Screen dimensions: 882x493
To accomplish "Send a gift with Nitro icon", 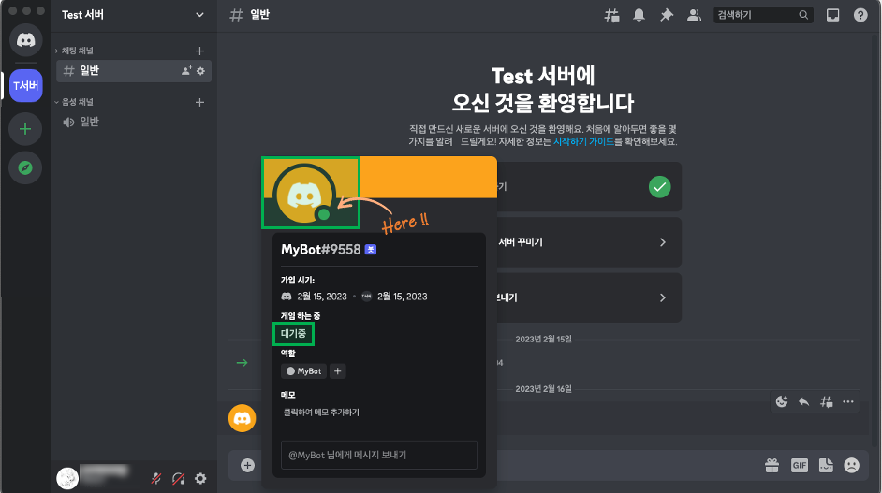I will 772,466.
